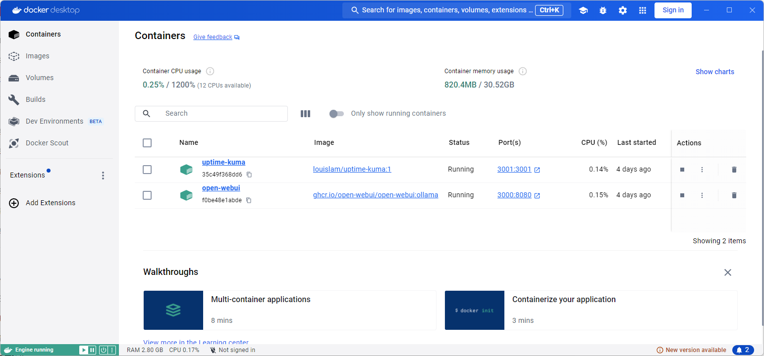Screen dimensions: 764x356
Task: Go to Images in the sidebar
Action: click(x=38, y=56)
